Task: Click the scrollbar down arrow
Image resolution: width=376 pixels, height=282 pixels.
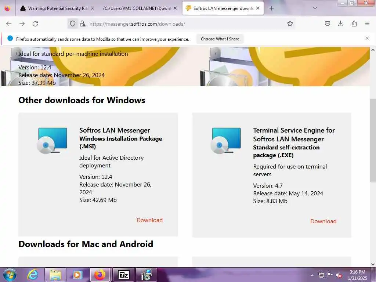Action: click(x=373, y=264)
